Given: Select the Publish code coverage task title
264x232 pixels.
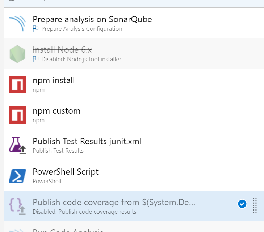Looking at the screenshot, I should (x=114, y=202).
